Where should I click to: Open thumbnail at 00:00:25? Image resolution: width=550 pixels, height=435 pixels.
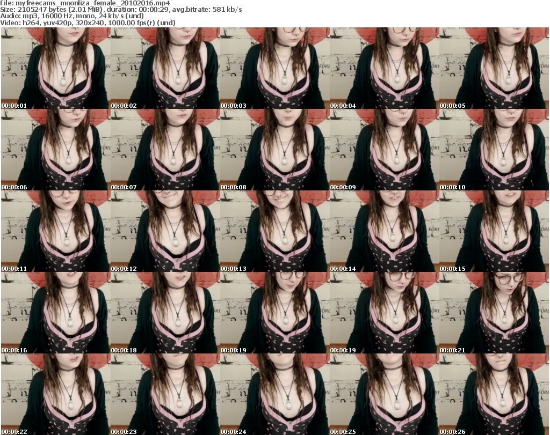pos(385,394)
